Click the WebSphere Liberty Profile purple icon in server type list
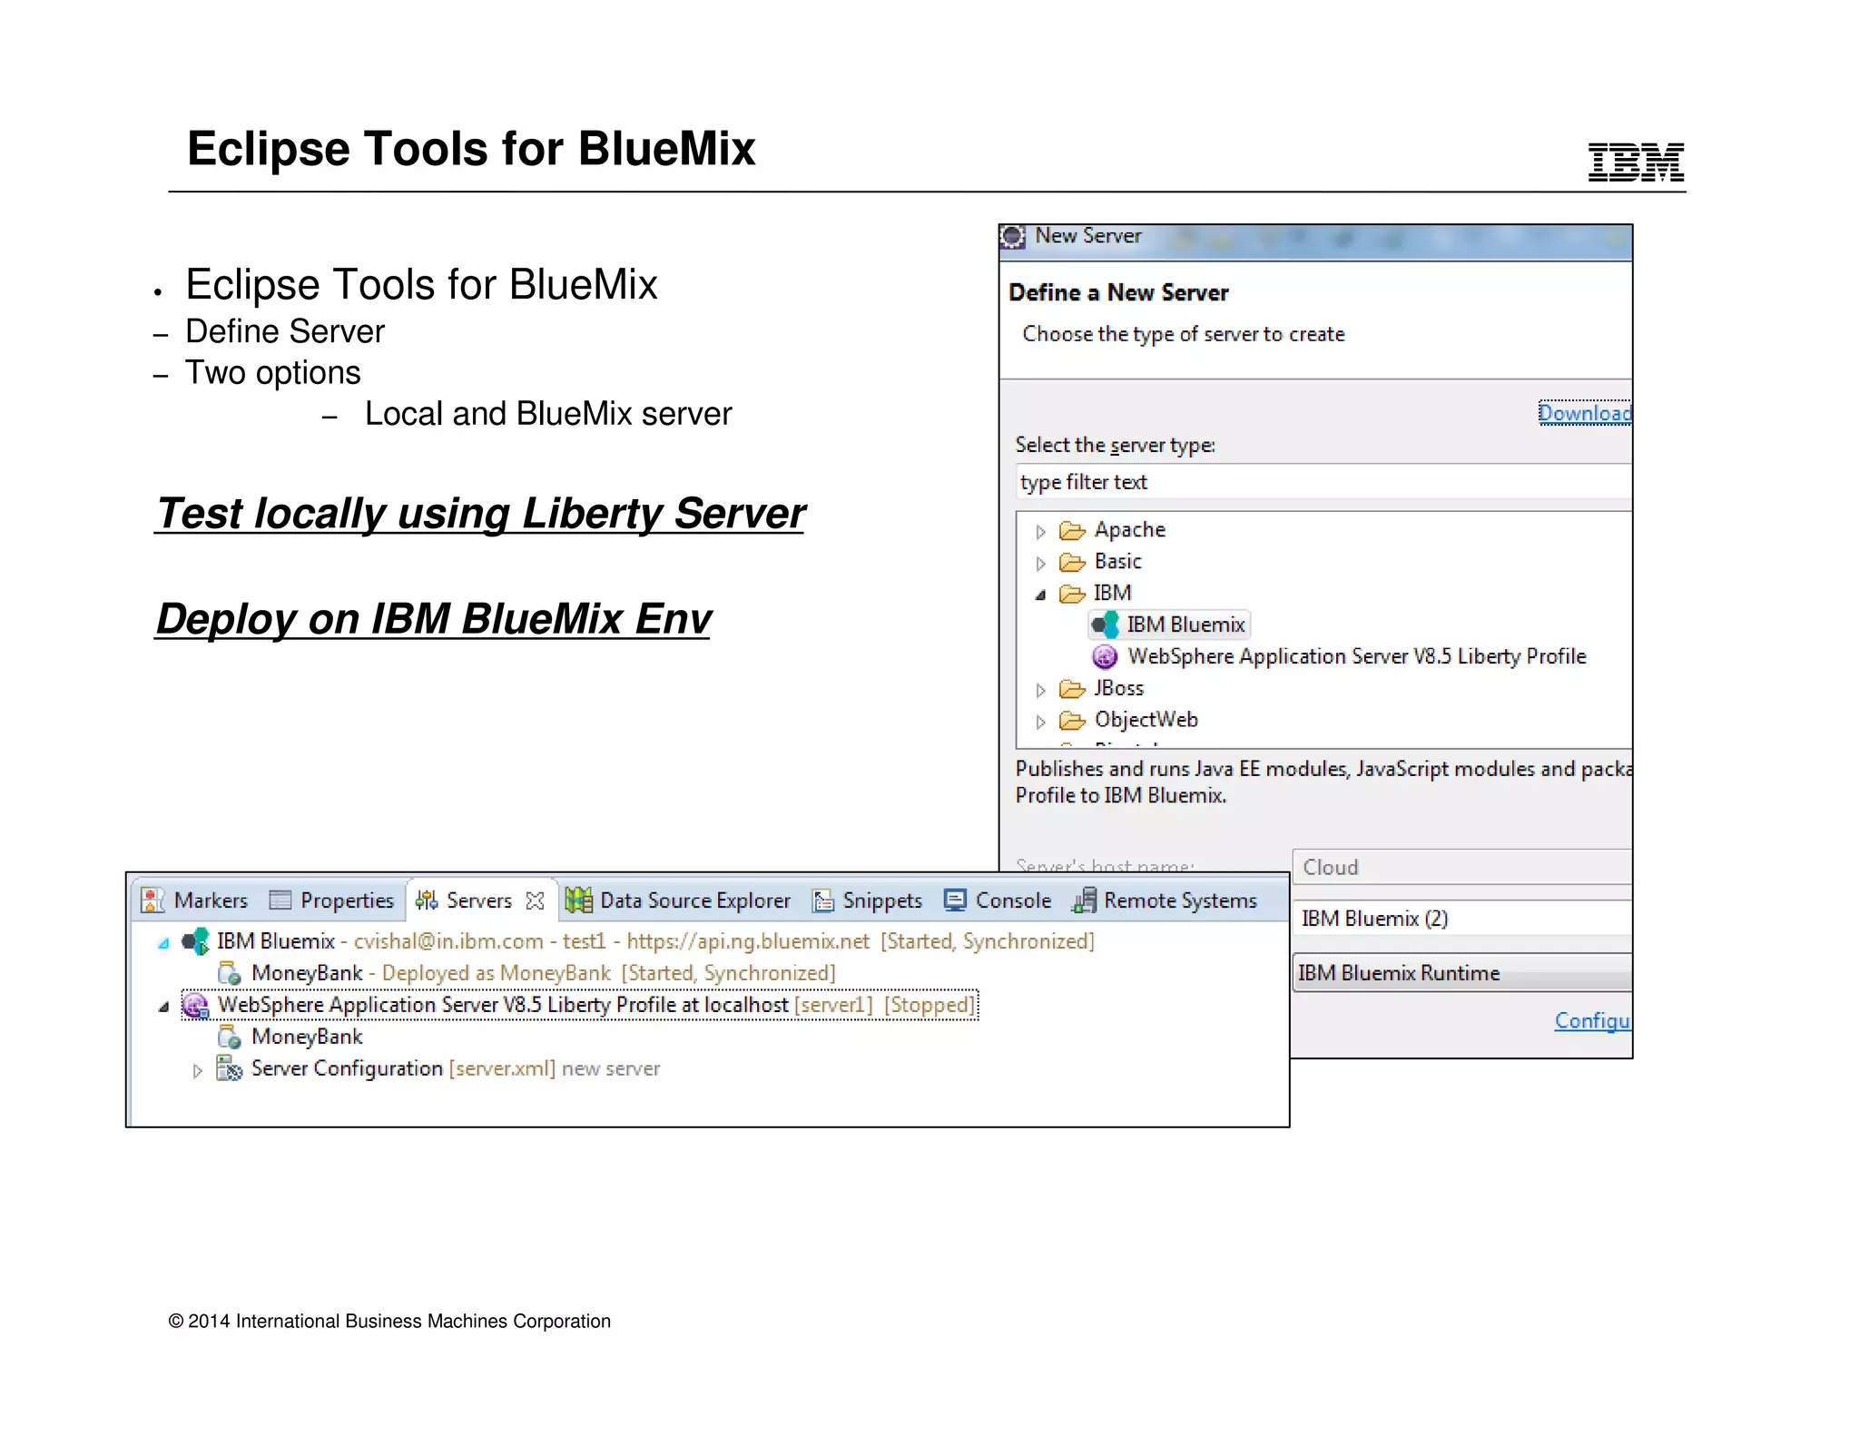The width and height of the screenshot is (1859, 1436). pyautogui.click(x=1105, y=656)
